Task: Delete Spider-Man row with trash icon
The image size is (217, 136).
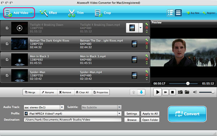Action: [x=147, y=75]
